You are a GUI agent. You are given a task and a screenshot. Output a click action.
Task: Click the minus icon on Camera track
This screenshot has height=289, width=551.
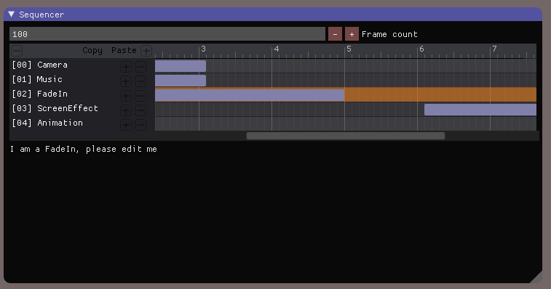click(140, 67)
